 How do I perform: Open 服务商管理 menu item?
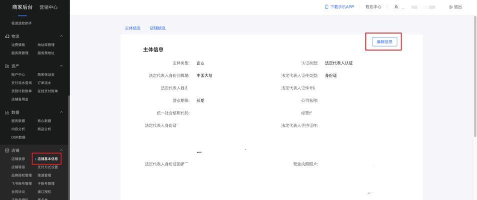20,53
